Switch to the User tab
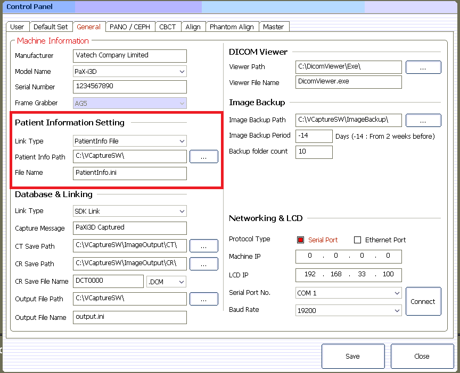 coord(17,27)
